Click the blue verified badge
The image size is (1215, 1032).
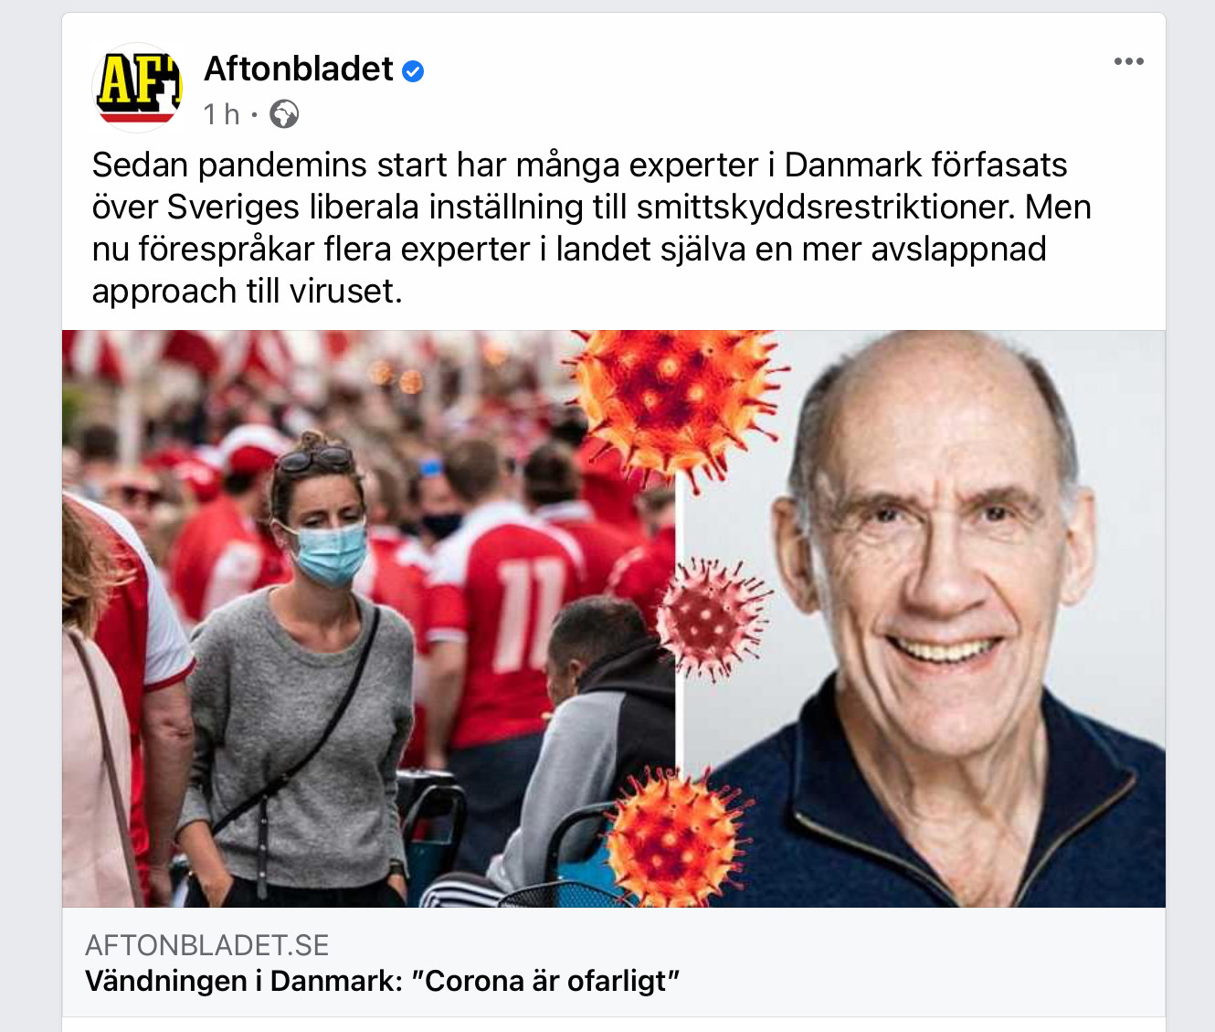point(413,70)
